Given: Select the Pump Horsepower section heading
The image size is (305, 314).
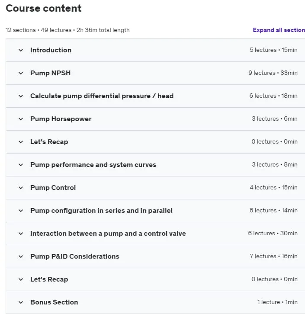Looking at the screenshot, I should click(61, 119).
